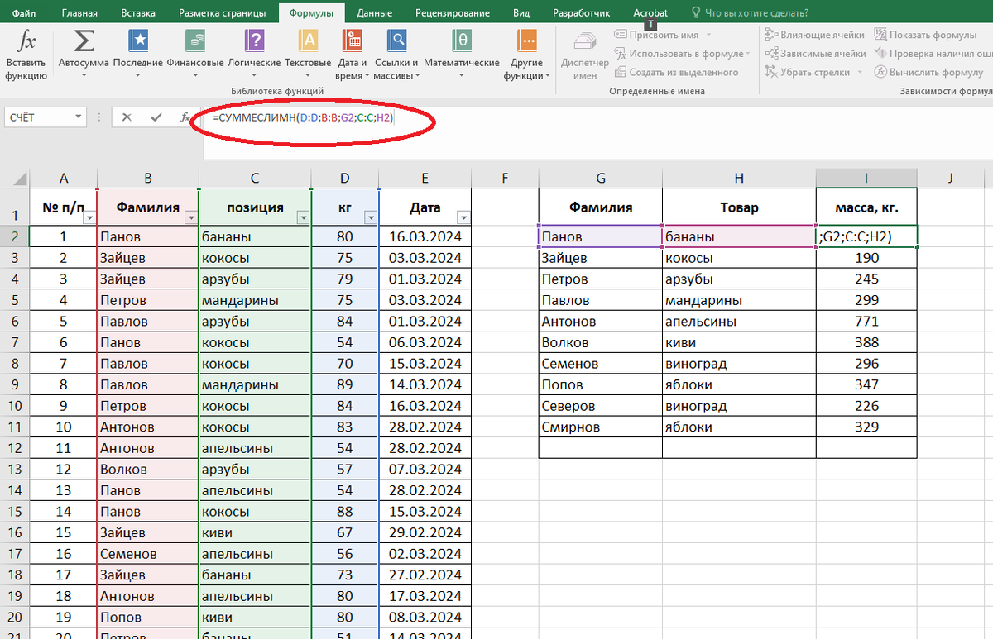Click the fx icon beside formula bar
The image size is (993, 639).
pos(185,117)
